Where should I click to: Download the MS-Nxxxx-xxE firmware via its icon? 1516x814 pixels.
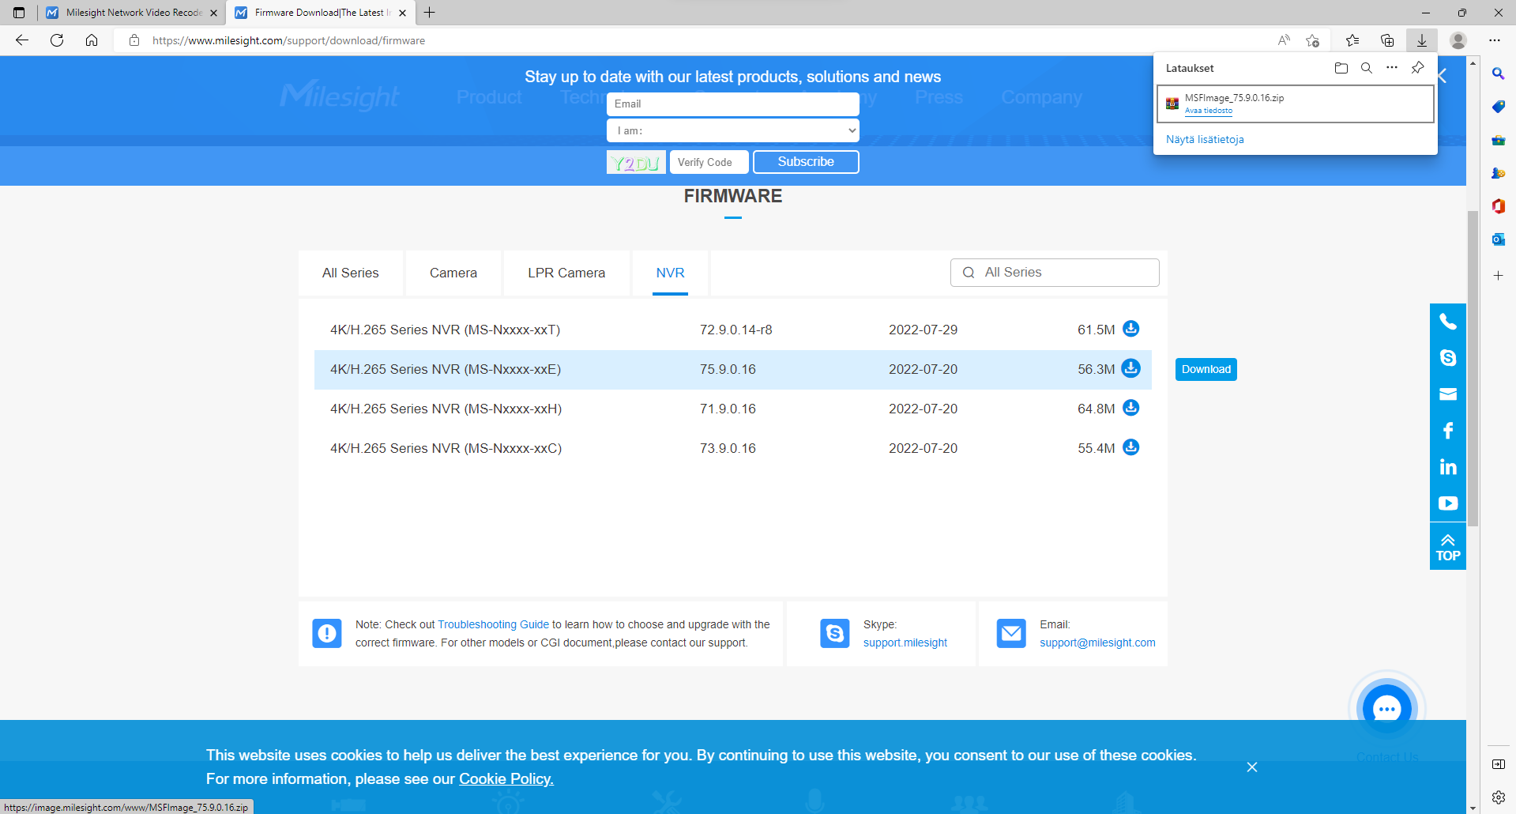click(1131, 368)
